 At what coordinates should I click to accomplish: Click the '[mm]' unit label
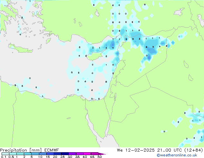click(x=35, y=150)
